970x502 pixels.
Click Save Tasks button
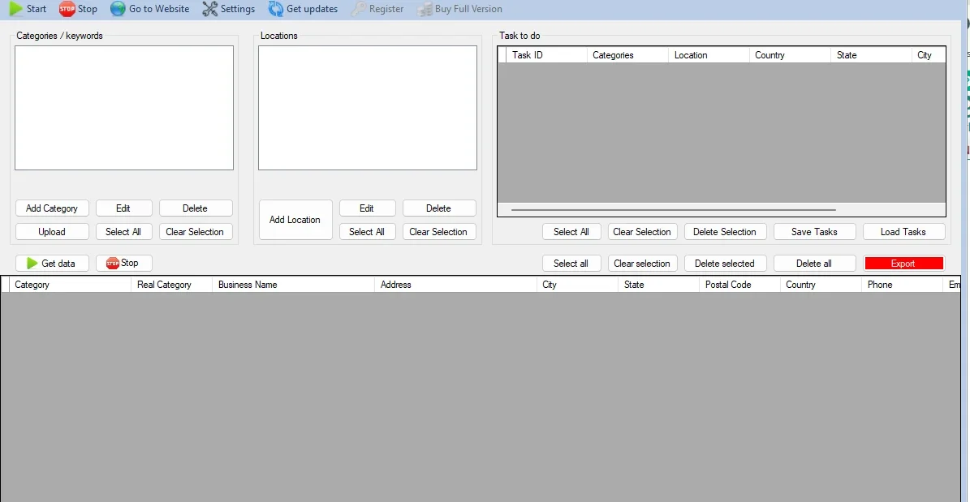point(814,232)
